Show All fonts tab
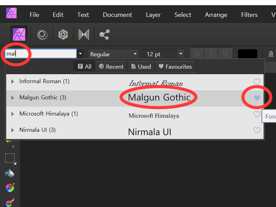Image resolution: width=276 pixels, height=207 pixels. (x=85, y=67)
